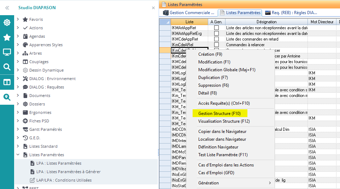Click the monitor icon in left sidebar
The image size is (340, 189).
(x=7, y=52)
